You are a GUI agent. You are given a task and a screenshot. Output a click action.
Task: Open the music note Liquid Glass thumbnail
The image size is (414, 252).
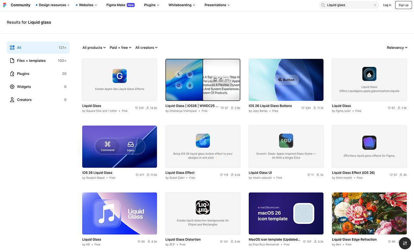pyautogui.click(x=120, y=214)
